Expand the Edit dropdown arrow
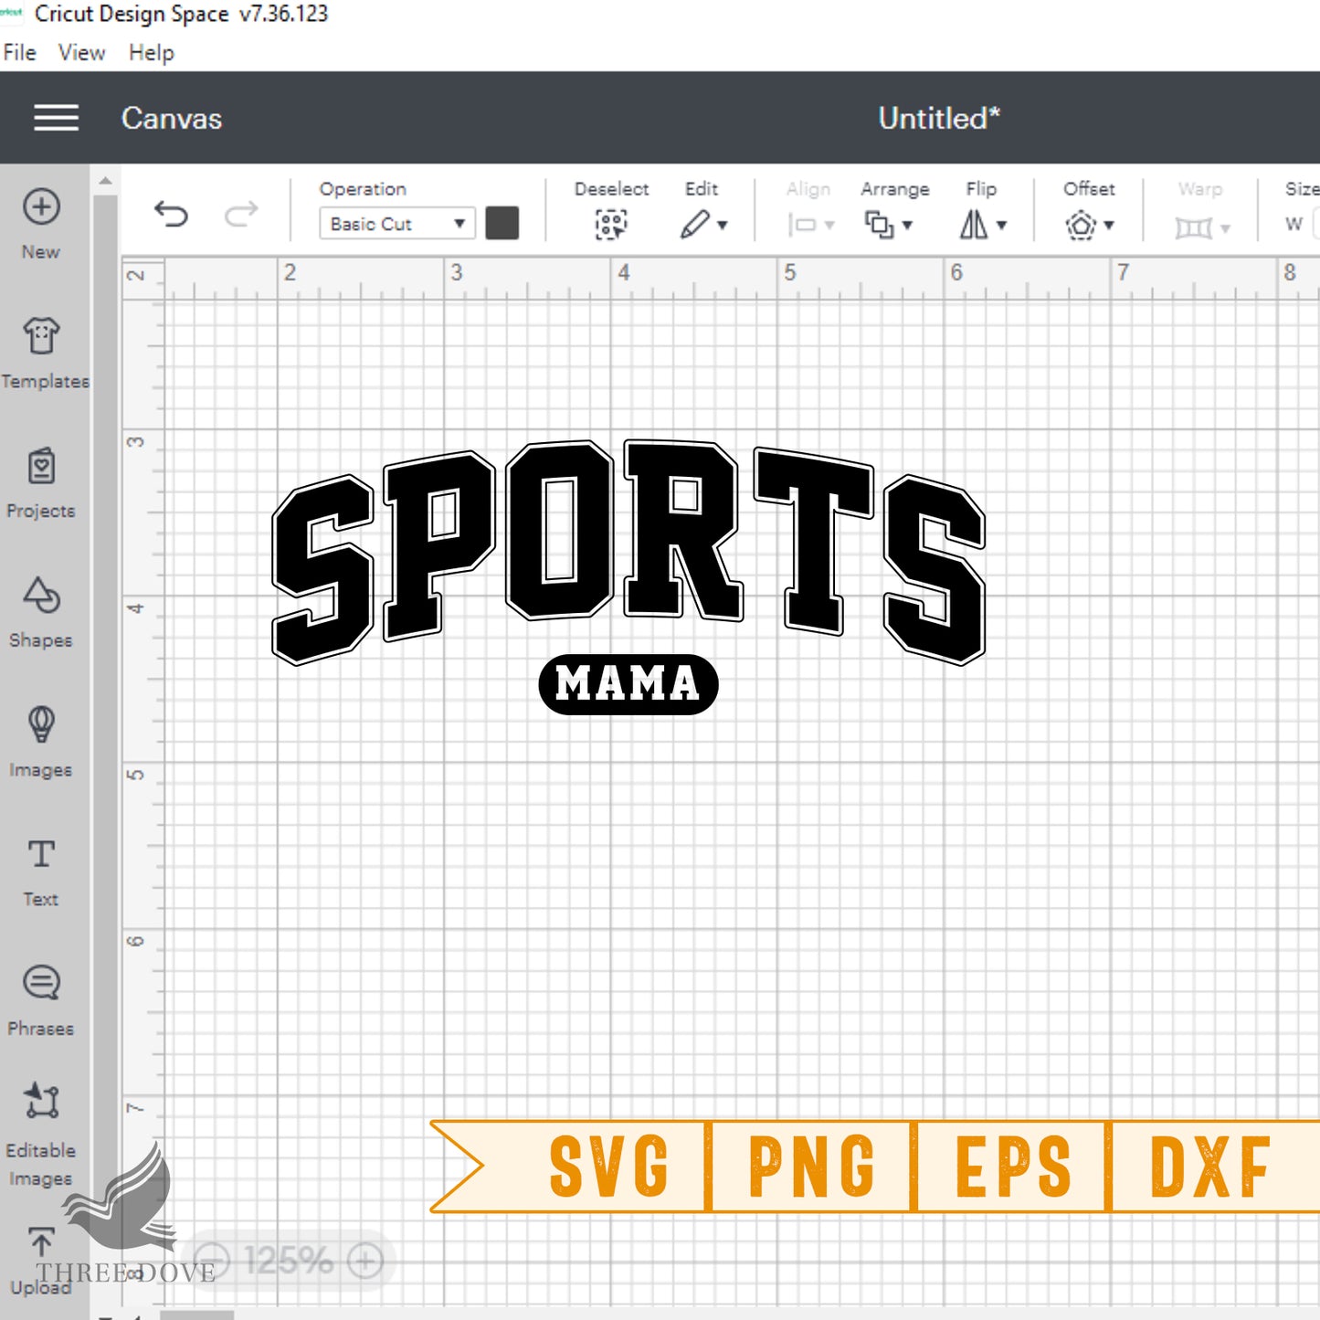Screen dimensions: 1320x1320 tap(723, 225)
